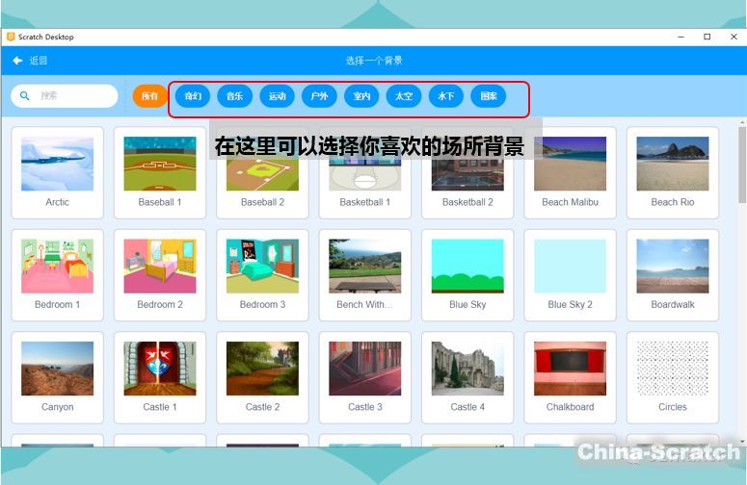Click the search magnifier icon
The width and height of the screenshot is (747, 485).
pos(25,96)
